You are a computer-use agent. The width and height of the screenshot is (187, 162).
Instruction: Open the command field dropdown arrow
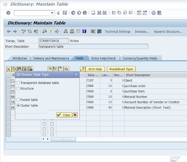tap(52, 13)
